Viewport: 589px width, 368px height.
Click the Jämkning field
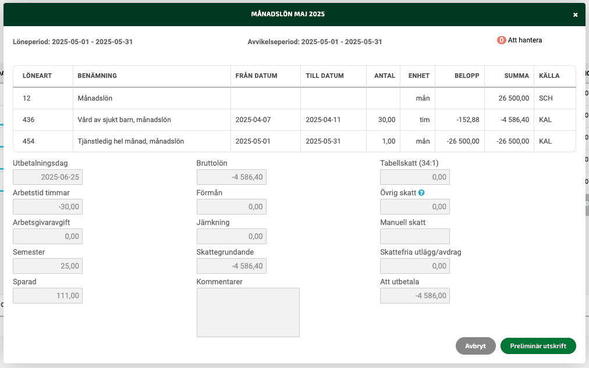click(232, 237)
